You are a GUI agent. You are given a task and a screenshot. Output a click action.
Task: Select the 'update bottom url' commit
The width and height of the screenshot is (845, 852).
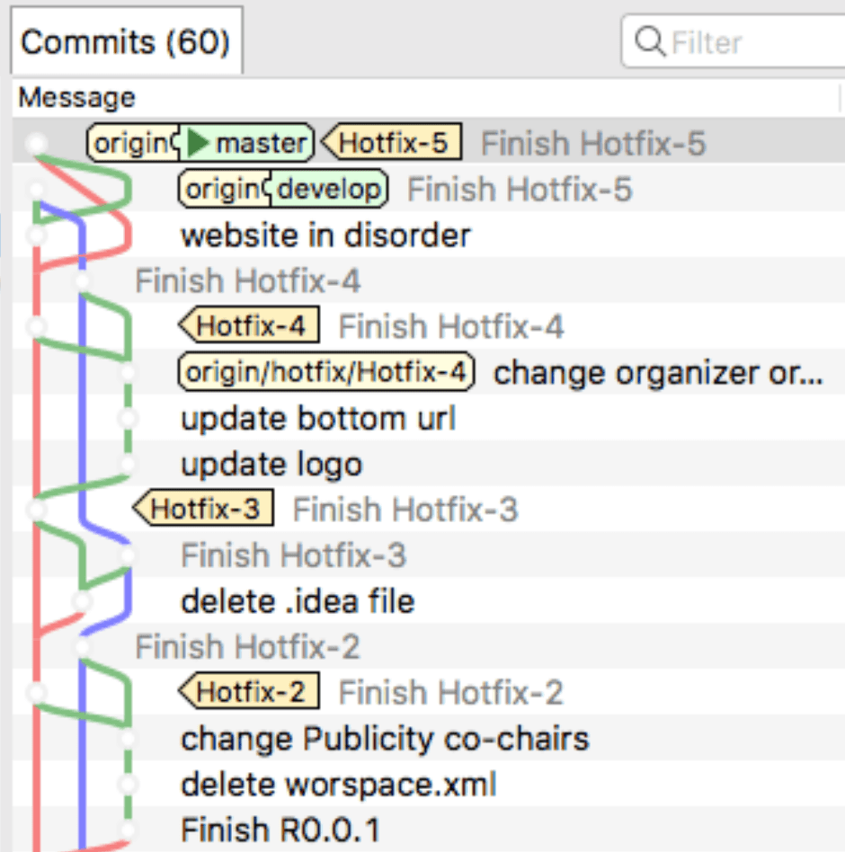[x=318, y=419]
